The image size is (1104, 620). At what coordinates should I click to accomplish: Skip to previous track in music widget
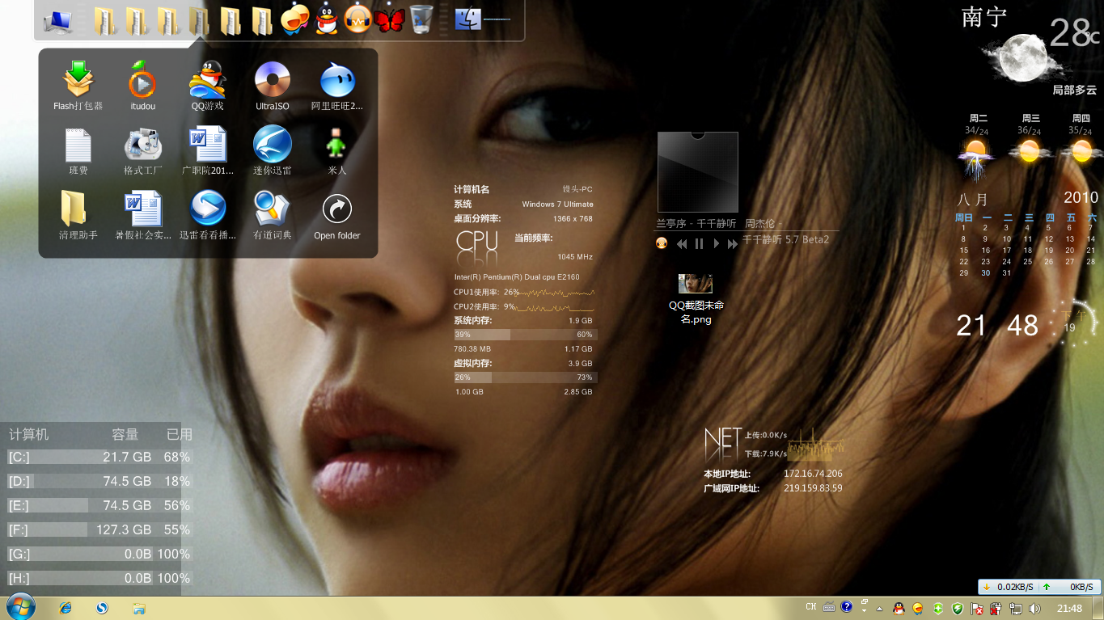coord(682,243)
